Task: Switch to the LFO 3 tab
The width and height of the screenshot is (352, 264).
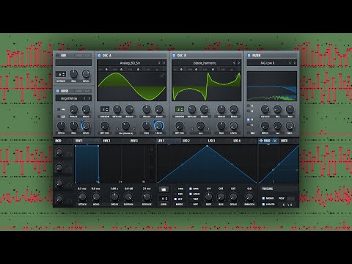Action: click(211, 141)
